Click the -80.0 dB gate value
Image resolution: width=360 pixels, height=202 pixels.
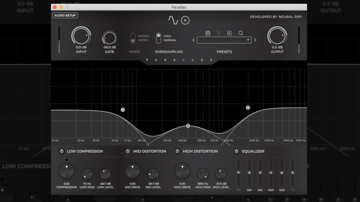pyautogui.click(x=109, y=47)
